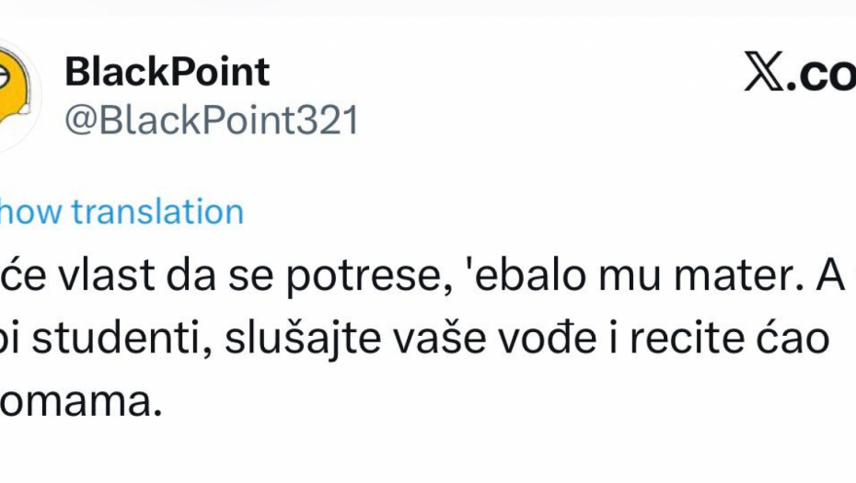Click the capital "A" ending the first line

coord(820,276)
